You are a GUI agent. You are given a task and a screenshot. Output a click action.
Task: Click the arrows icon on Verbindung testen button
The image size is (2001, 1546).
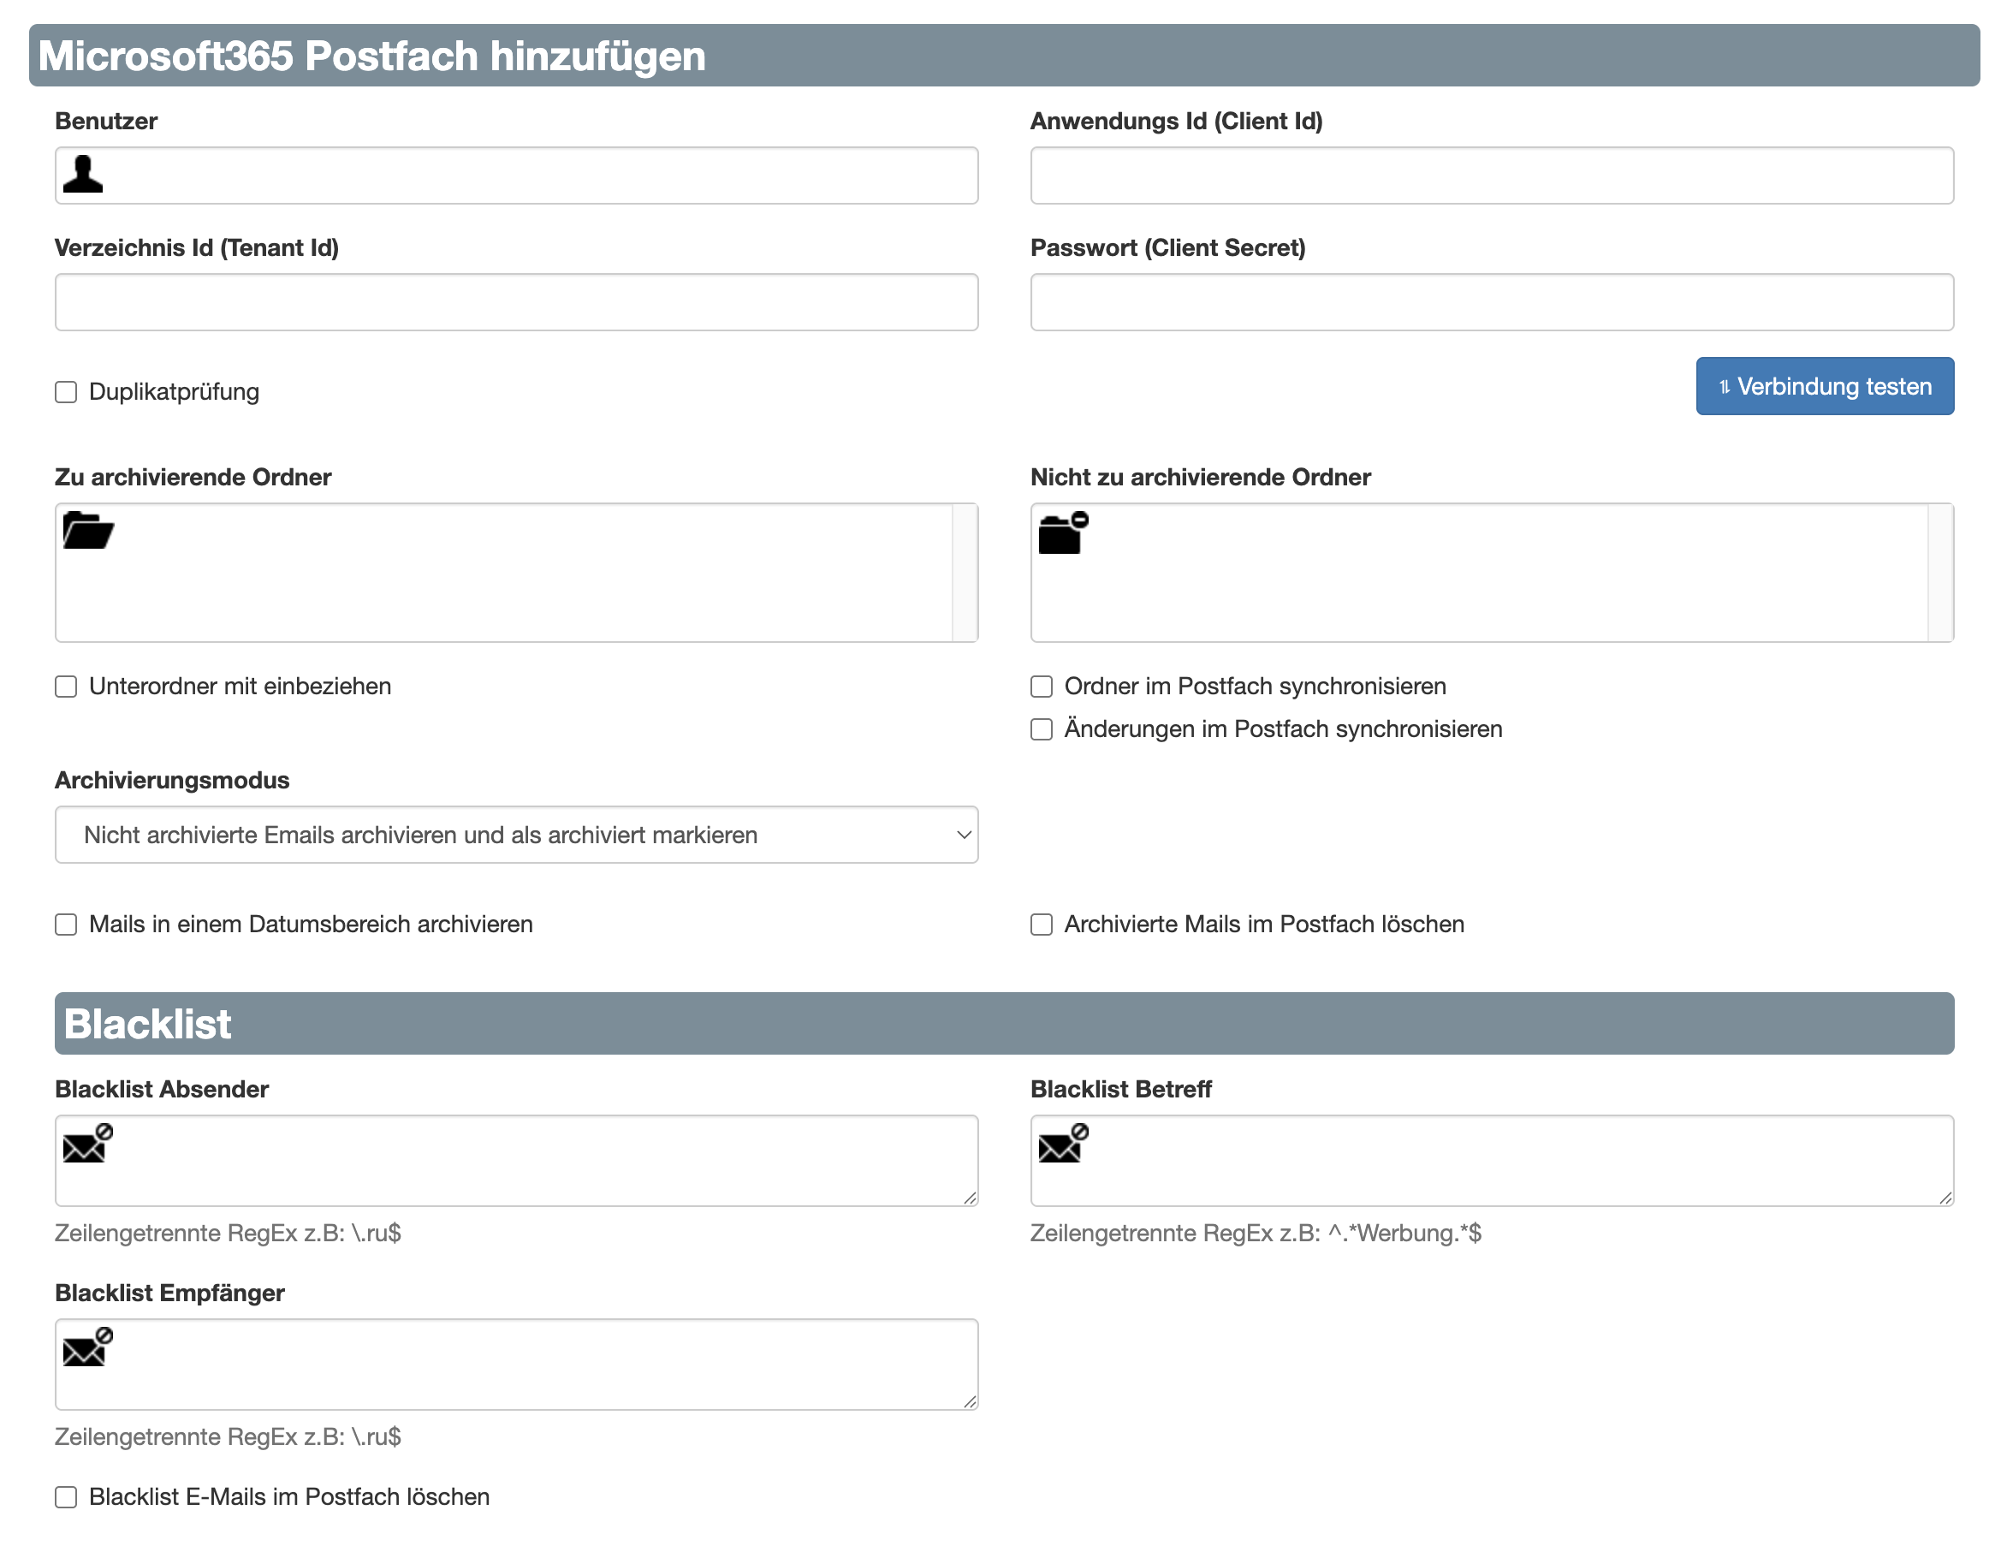pyautogui.click(x=1725, y=387)
